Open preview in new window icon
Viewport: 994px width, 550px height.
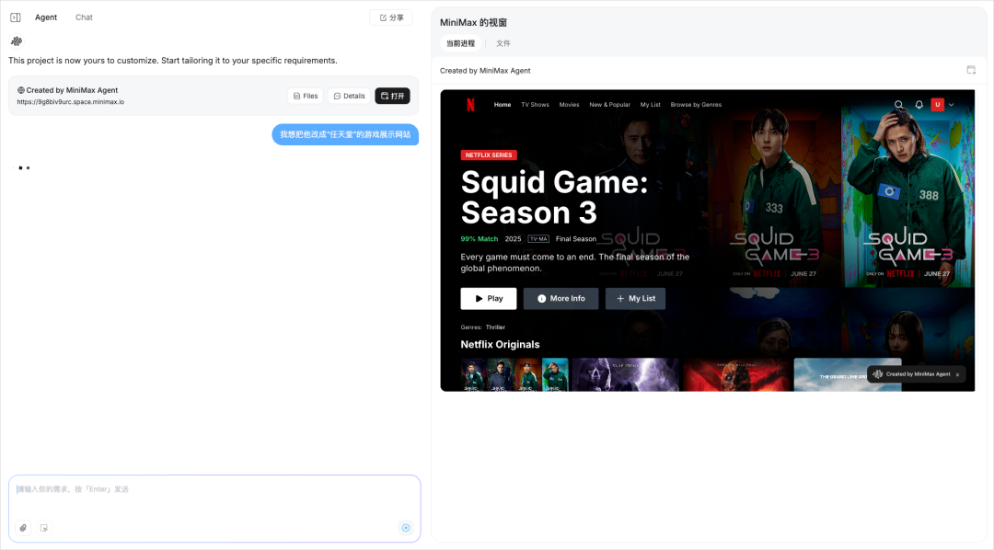pyautogui.click(x=971, y=70)
